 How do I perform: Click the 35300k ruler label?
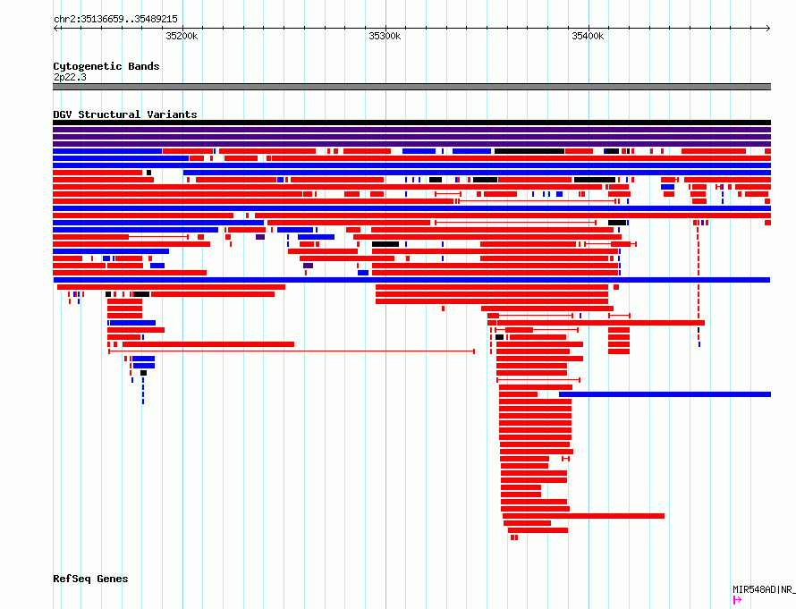click(385, 36)
